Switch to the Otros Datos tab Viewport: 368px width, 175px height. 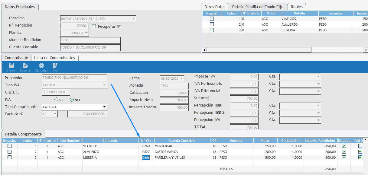click(x=215, y=7)
